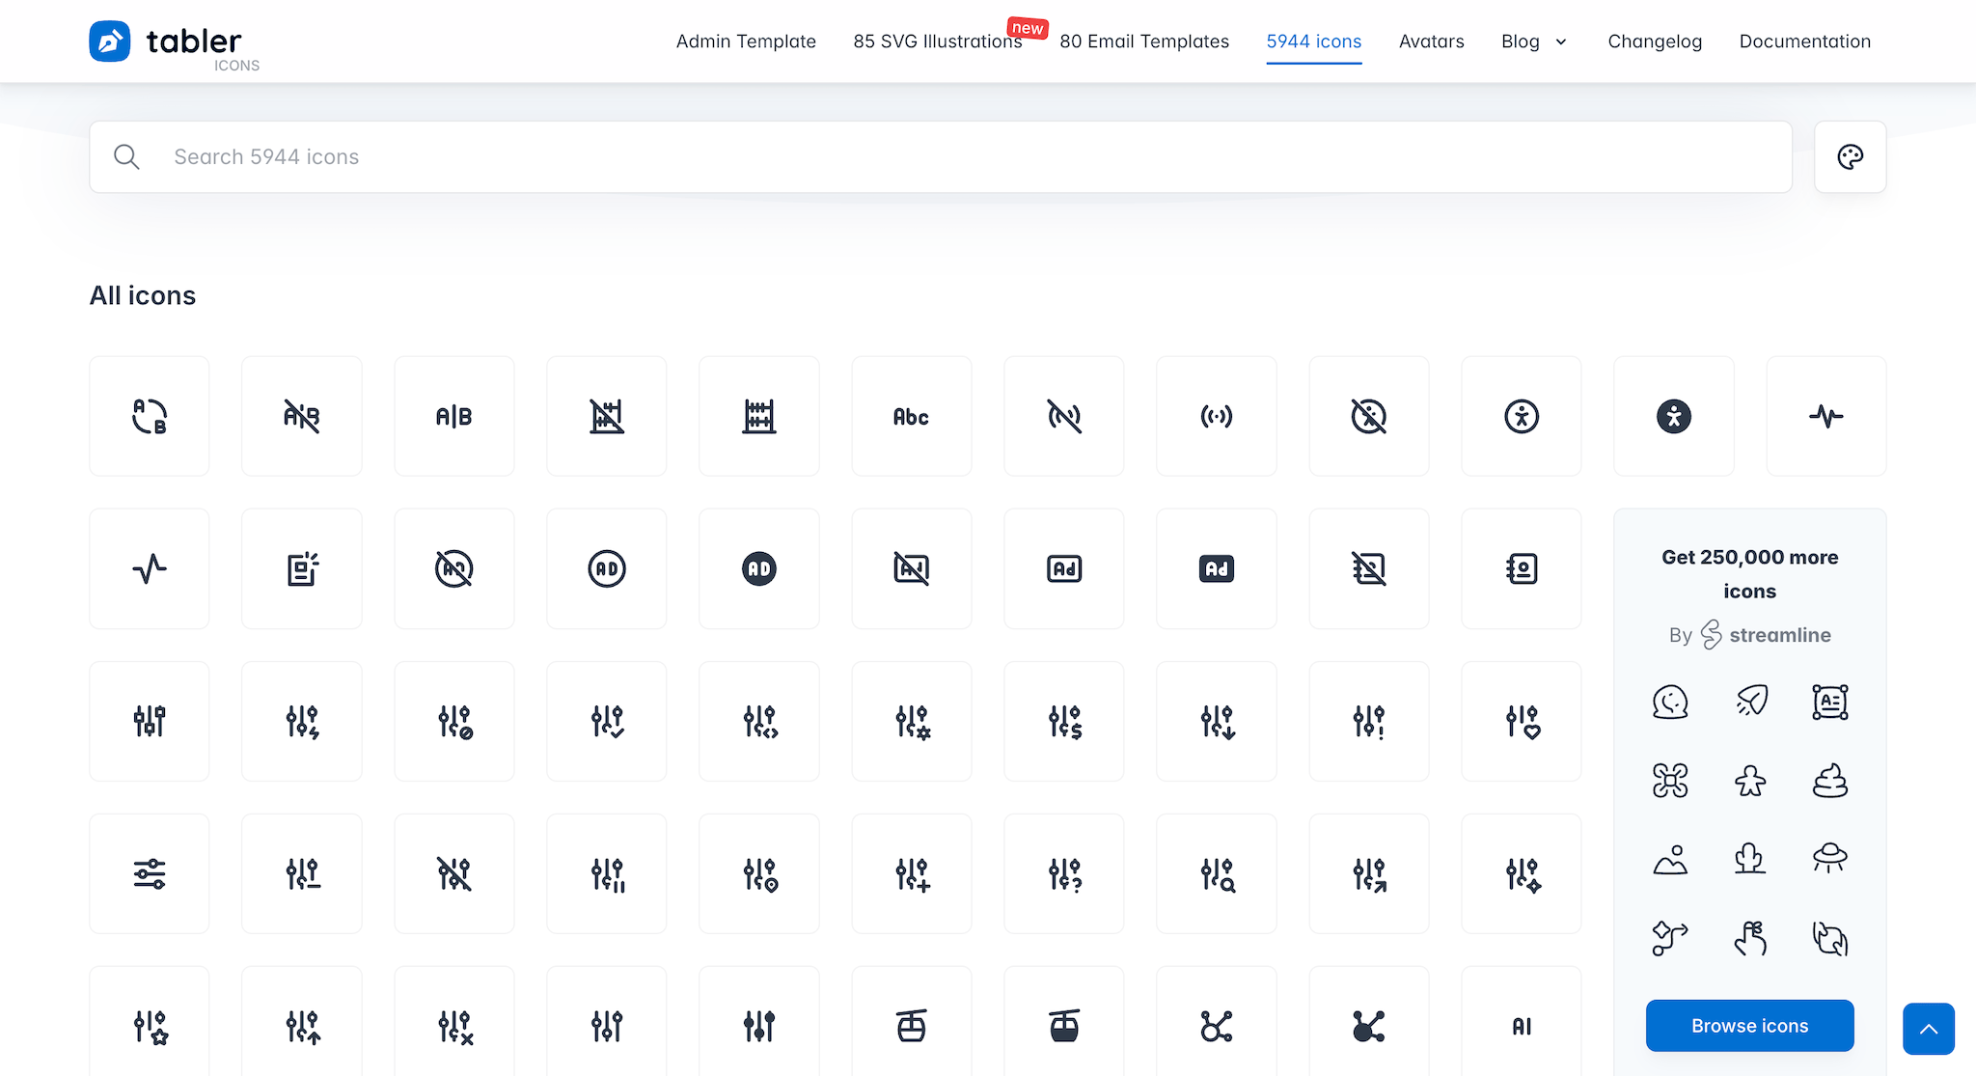The image size is (1976, 1076).
Task: Open the filled accessible person icon
Action: [x=1674, y=416]
